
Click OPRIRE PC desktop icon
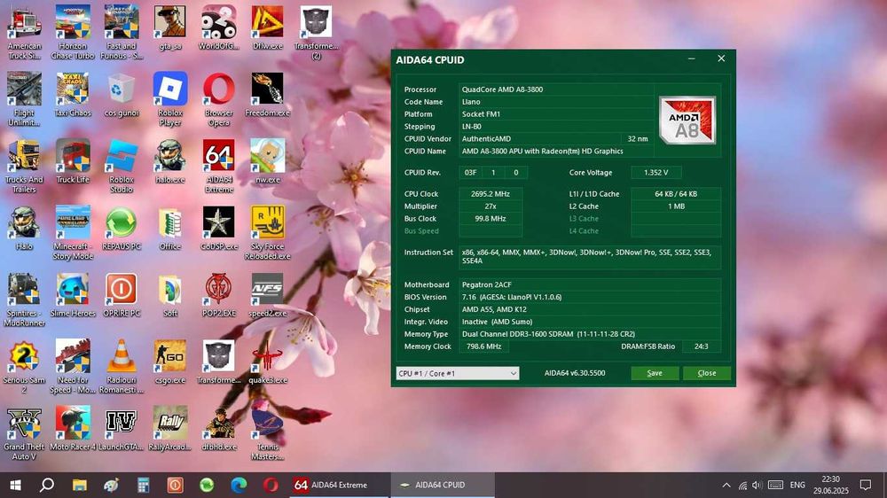(x=121, y=295)
